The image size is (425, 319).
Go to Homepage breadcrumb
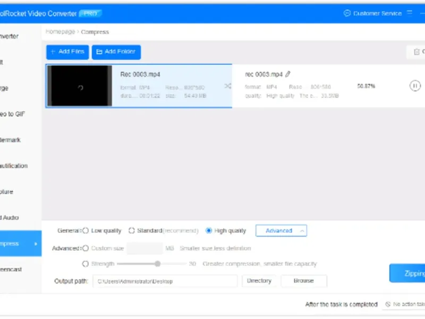point(60,32)
